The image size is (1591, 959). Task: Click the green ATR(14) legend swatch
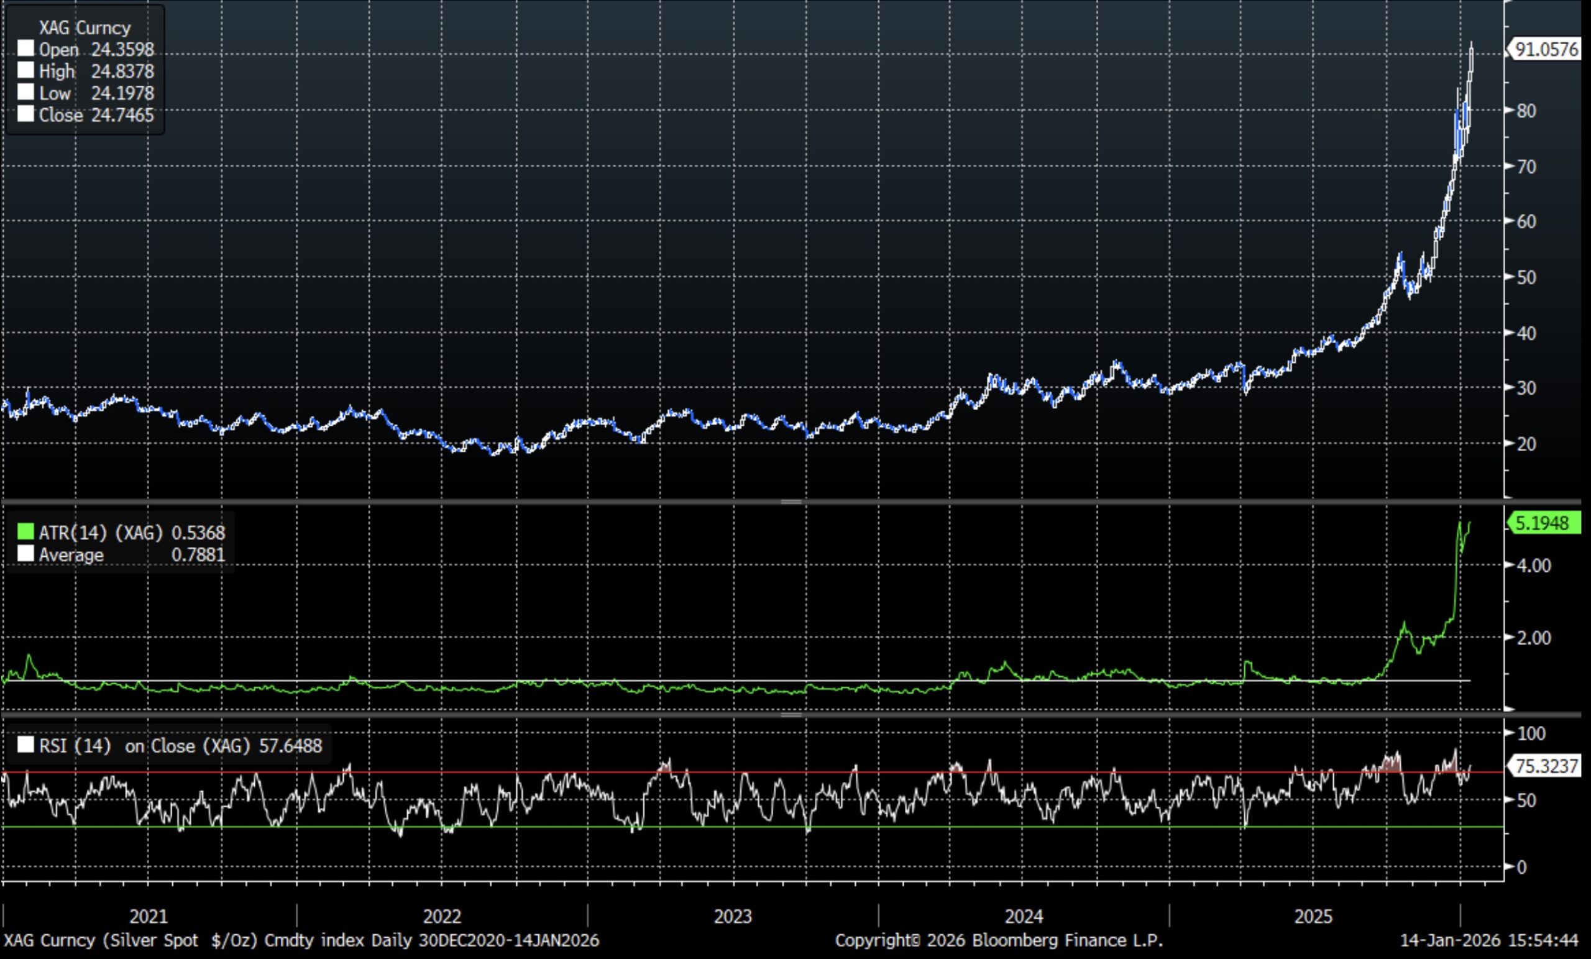(x=25, y=532)
